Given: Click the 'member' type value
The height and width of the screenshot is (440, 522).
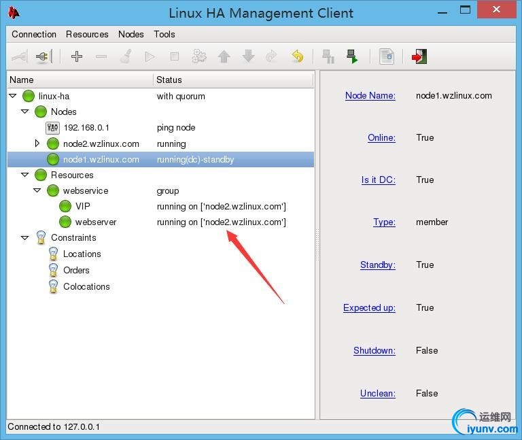Looking at the screenshot, I should (432, 222).
